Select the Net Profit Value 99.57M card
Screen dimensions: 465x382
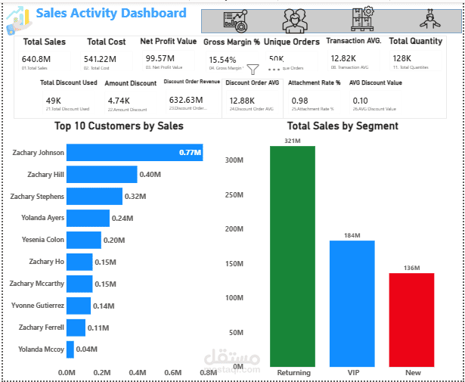[x=169, y=61]
